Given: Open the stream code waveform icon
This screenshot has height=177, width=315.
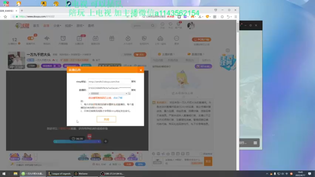Looking at the screenshot, I should 47,38.
